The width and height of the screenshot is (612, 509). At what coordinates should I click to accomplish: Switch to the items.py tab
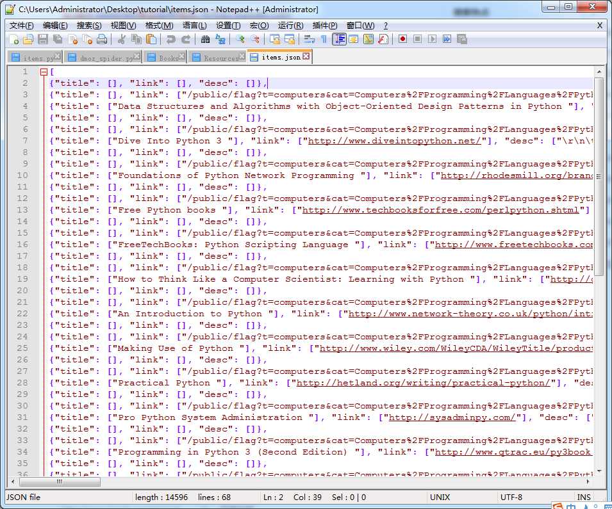pyautogui.click(x=35, y=58)
